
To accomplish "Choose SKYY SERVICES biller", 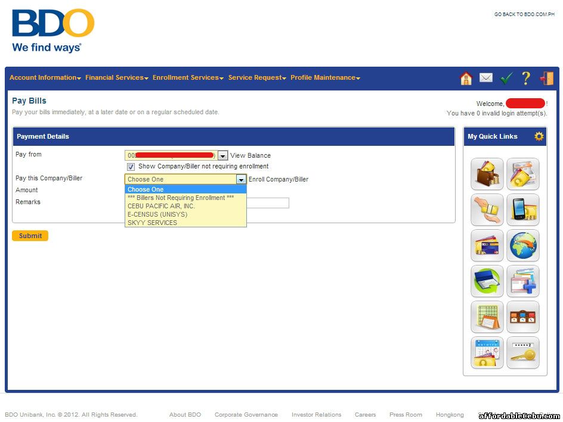I will tap(185, 223).
